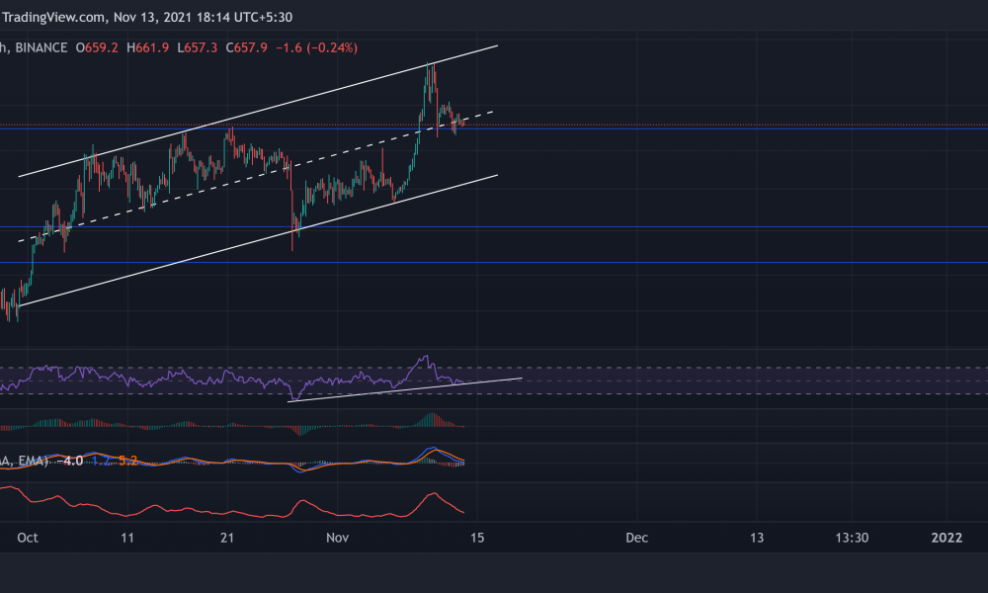Viewport: 988px width, 593px height.
Task: Click the high value H661.9
Action: tap(147, 47)
